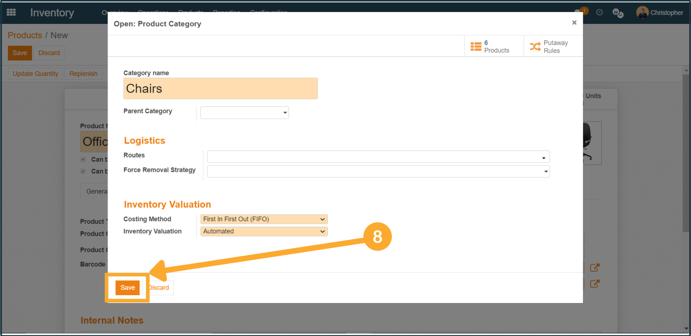691x336 pixels.
Task: Expand the Parent Category dropdown
Action: click(244, 113)
